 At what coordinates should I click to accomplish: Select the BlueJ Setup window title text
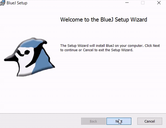click(x=17, y=3)
